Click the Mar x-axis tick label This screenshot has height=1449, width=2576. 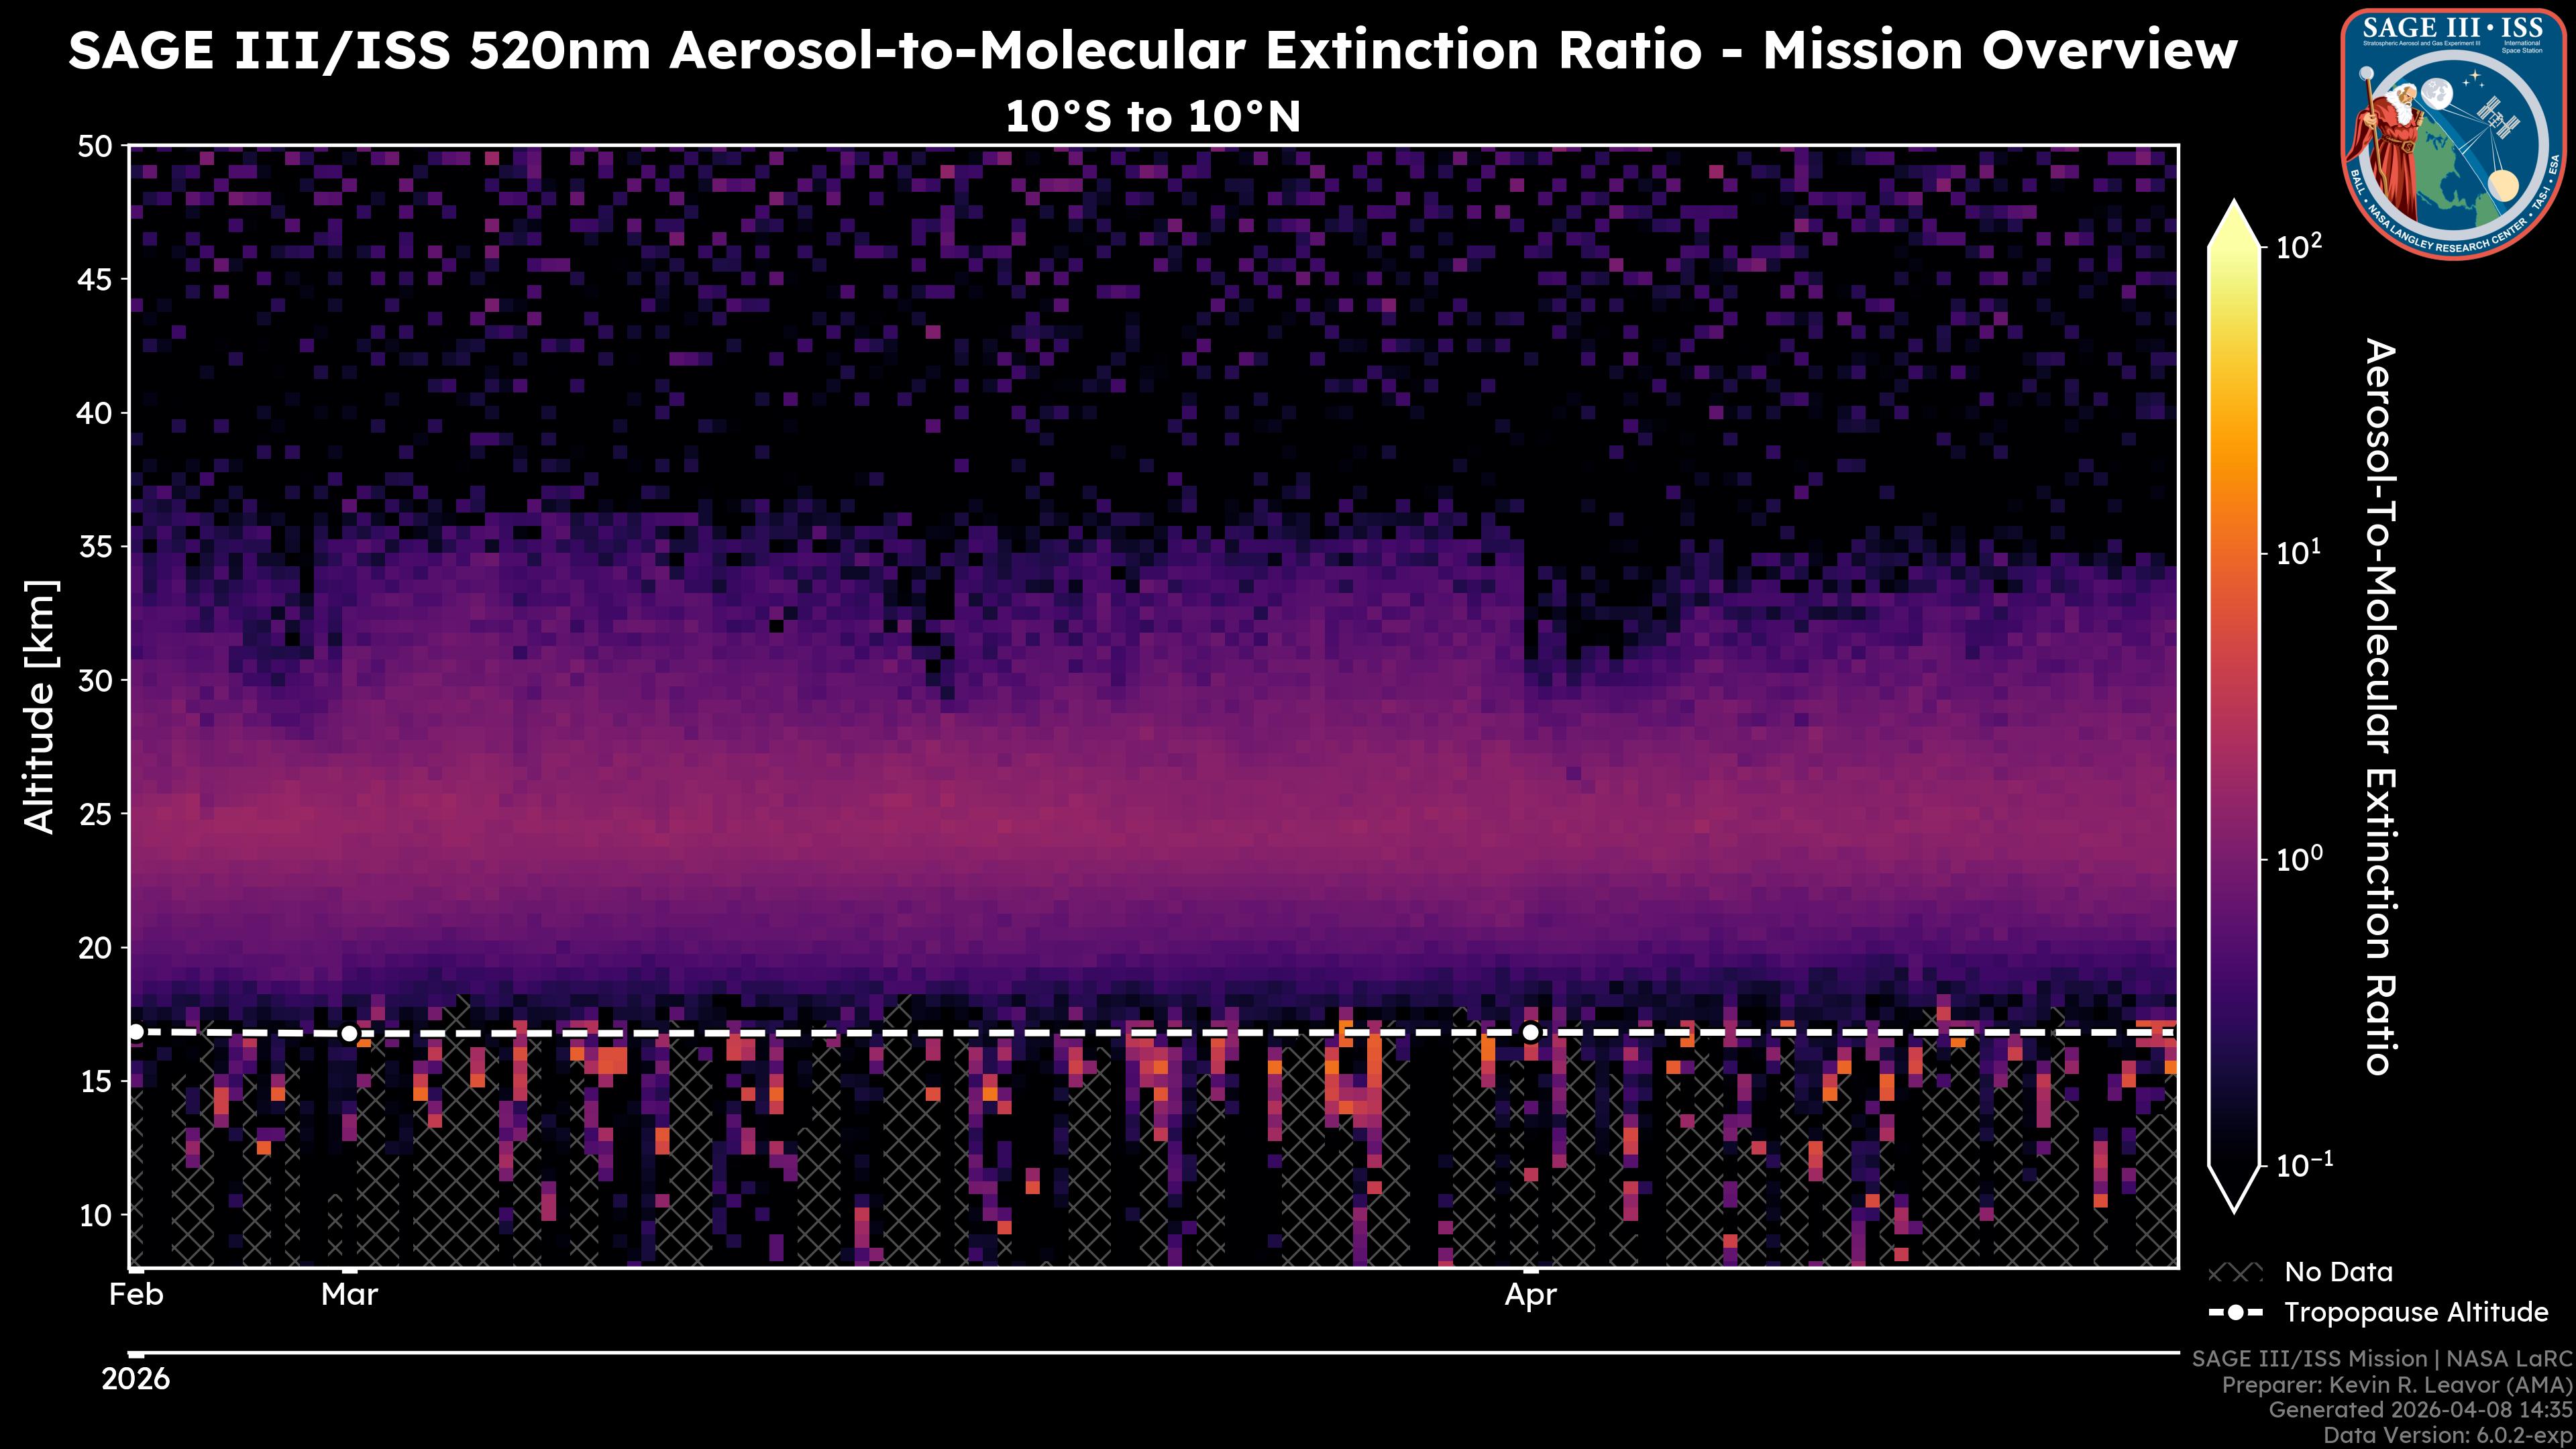pyautogui.click(x=349, y=1295)
